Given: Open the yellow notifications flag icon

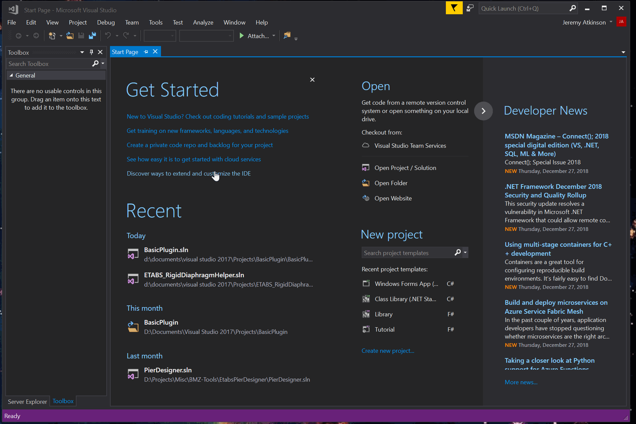Looking at the screenshot, I should coord(454,8).
